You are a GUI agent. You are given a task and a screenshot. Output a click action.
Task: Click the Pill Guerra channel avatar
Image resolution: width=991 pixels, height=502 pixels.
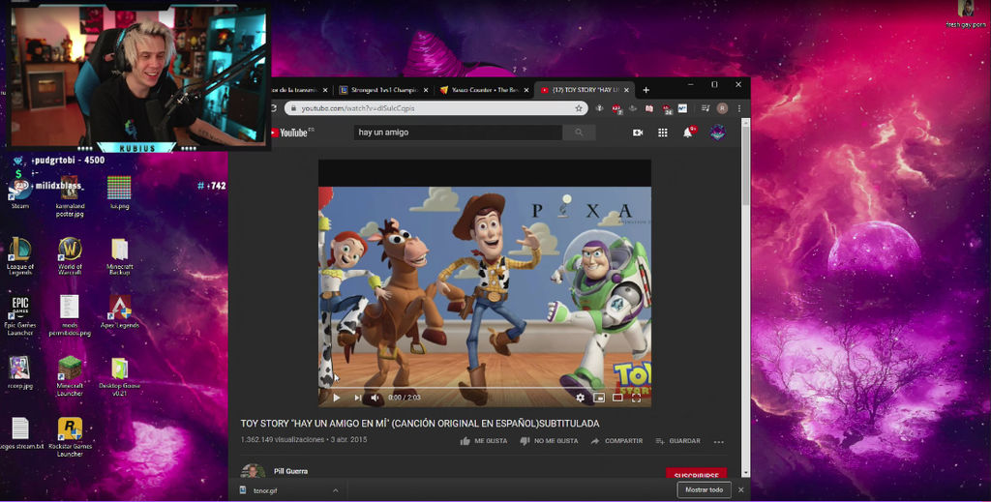(253, 472)
